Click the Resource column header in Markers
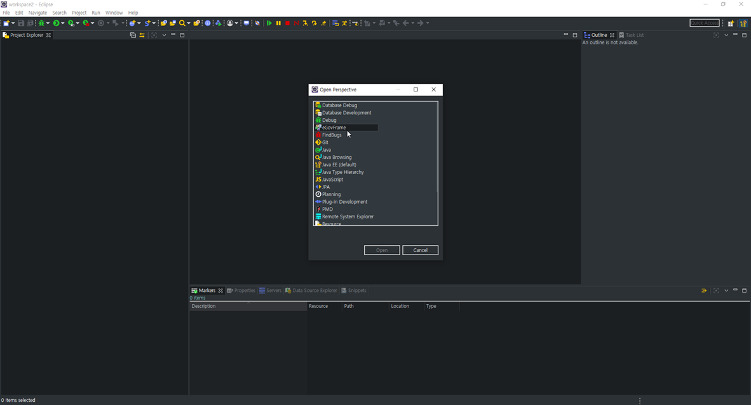751x405 pixels. click(324, 307)
